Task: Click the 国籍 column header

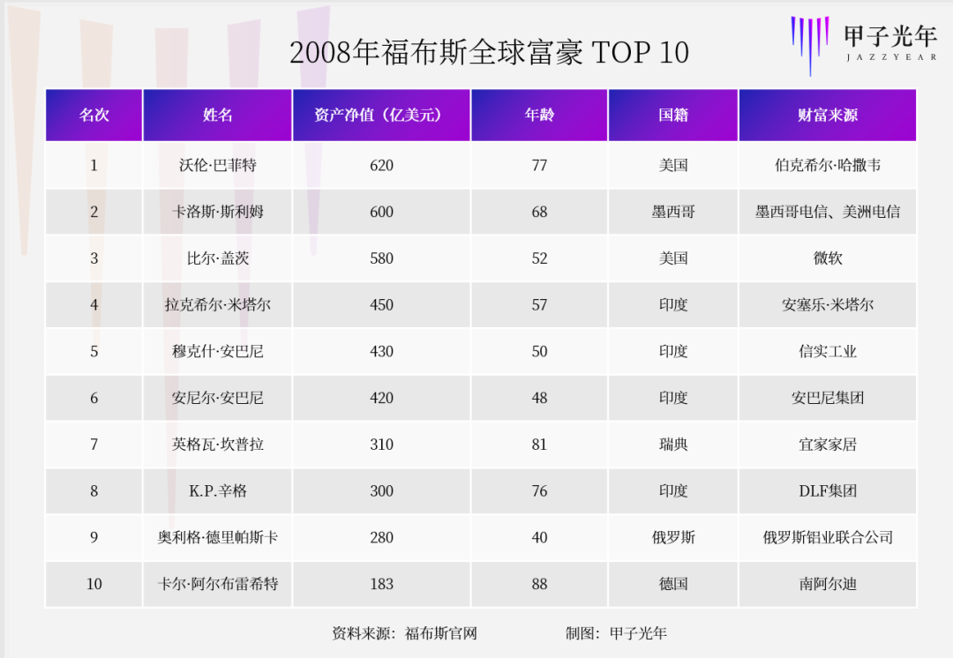Action: pyautogui.click(x=673, y=116)
